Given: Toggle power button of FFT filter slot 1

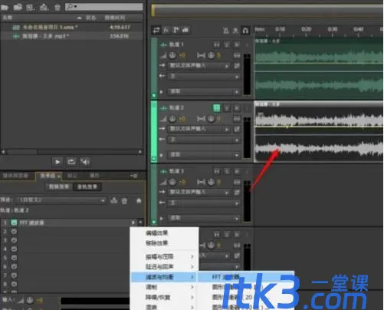Looking at the screenshot, I should pos(14,223).
